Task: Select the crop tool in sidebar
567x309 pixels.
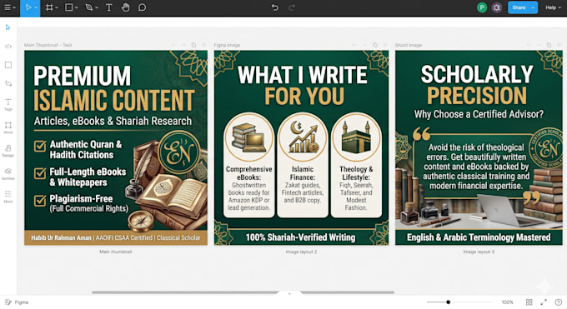Action: 8,83
